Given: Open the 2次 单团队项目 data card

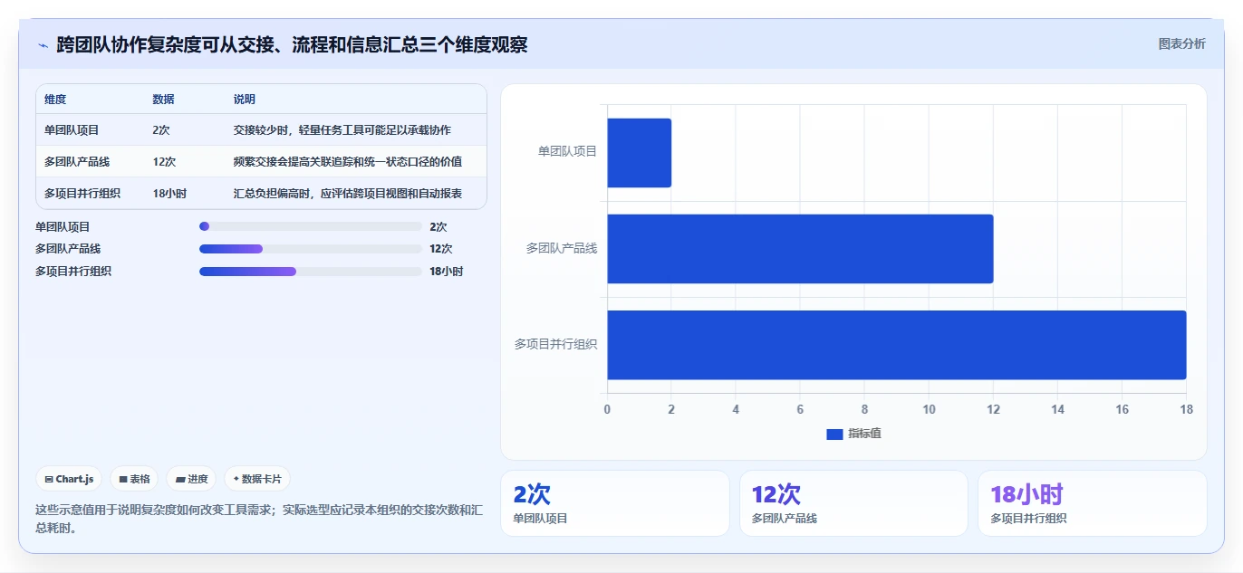Looking at the screenshot, I should point(615,503).
